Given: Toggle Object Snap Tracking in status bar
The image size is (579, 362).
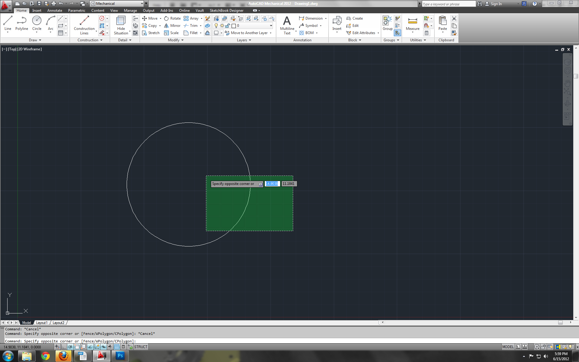Looking at the screenshot, I should pyautogui.click(x=90, y=347).
